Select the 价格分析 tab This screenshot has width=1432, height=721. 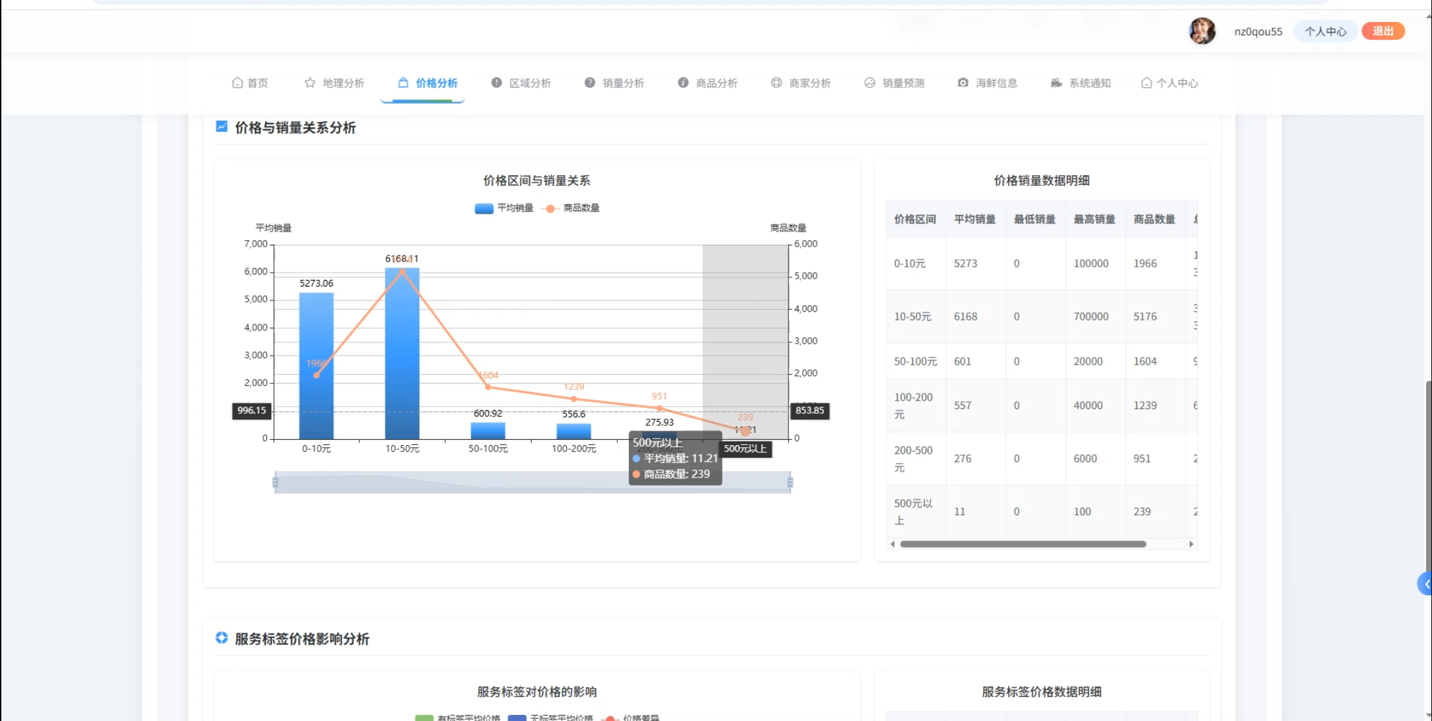[x=428, y=83]
